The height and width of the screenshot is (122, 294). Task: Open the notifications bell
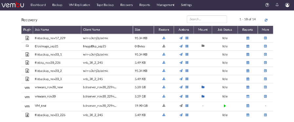click(277, 5)
